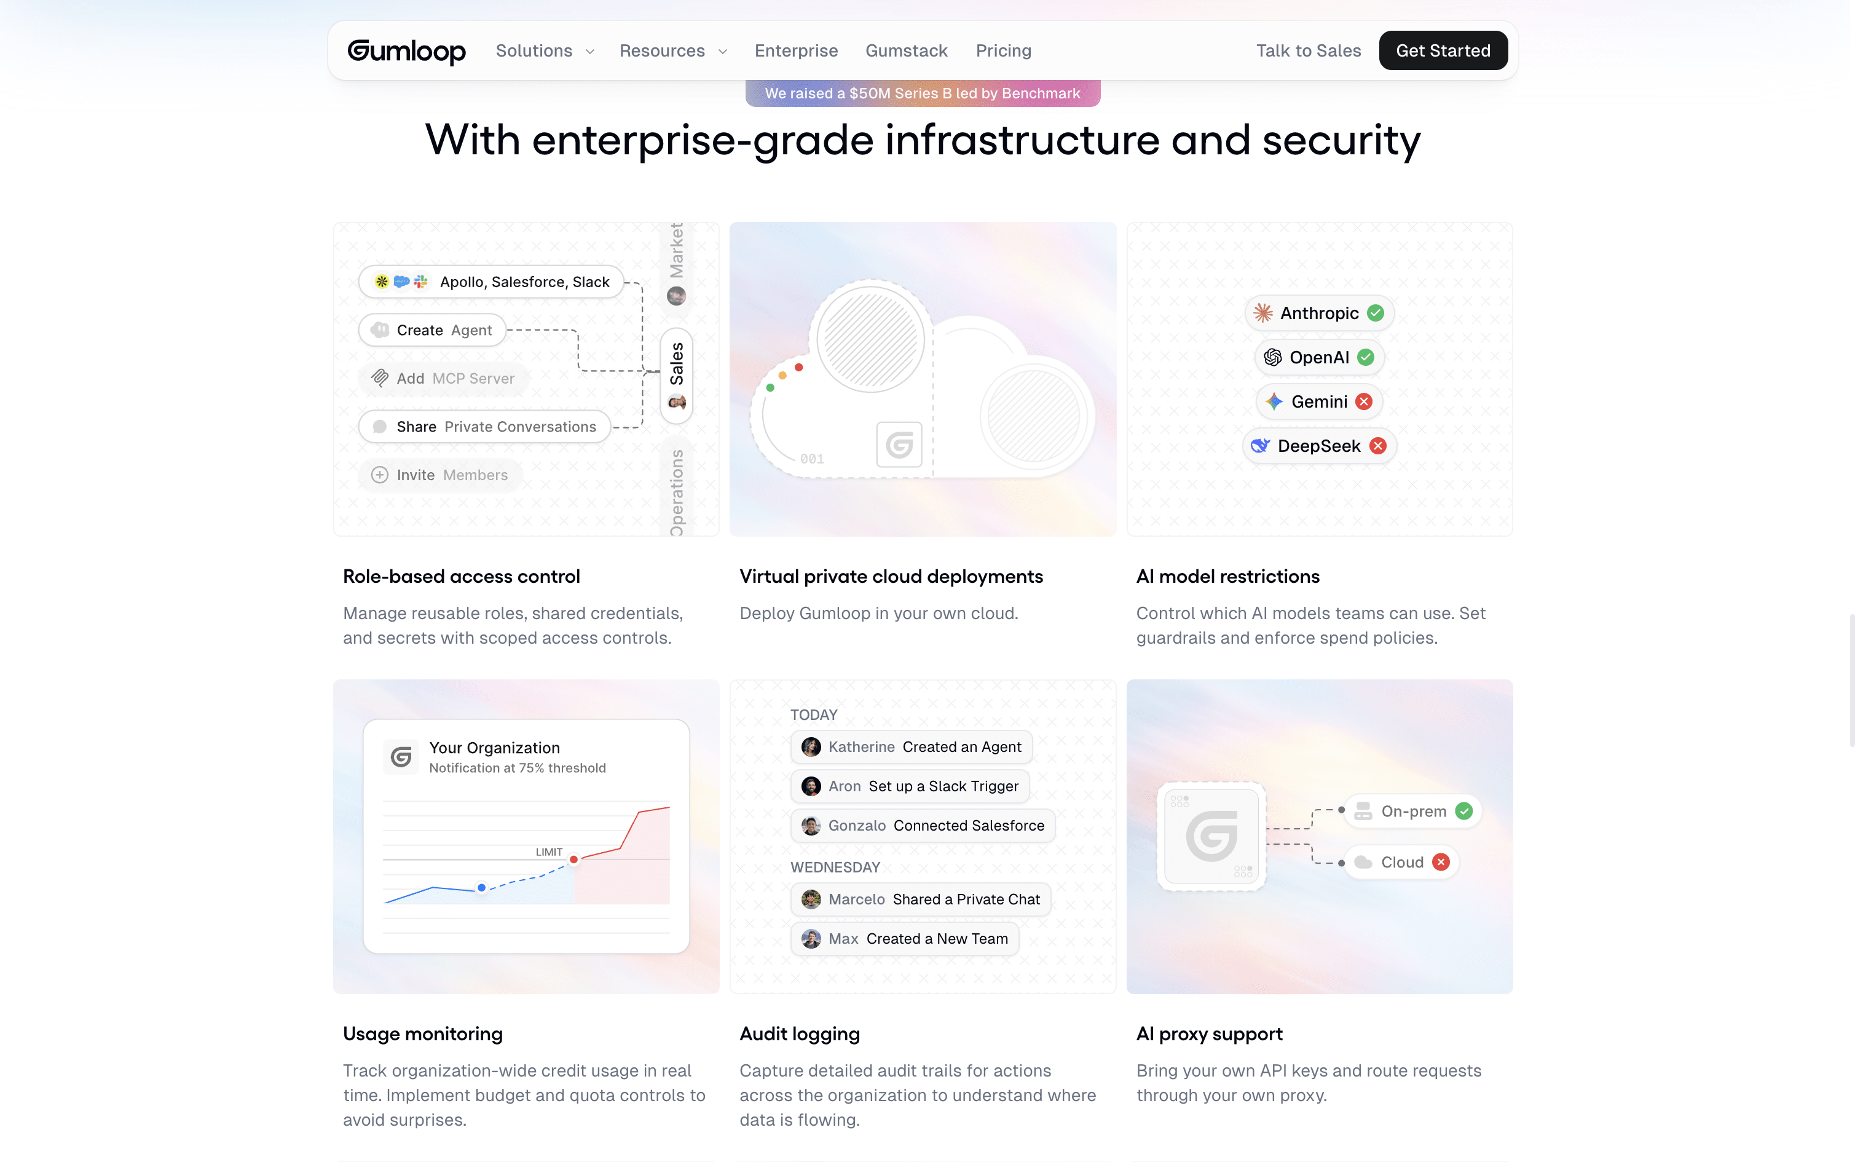Image resolution: width=1855 pixels, height=1162 pixels.
Task: Click the Create Agent pill icon
Action: pyautogui.click(x=379, y=331)
